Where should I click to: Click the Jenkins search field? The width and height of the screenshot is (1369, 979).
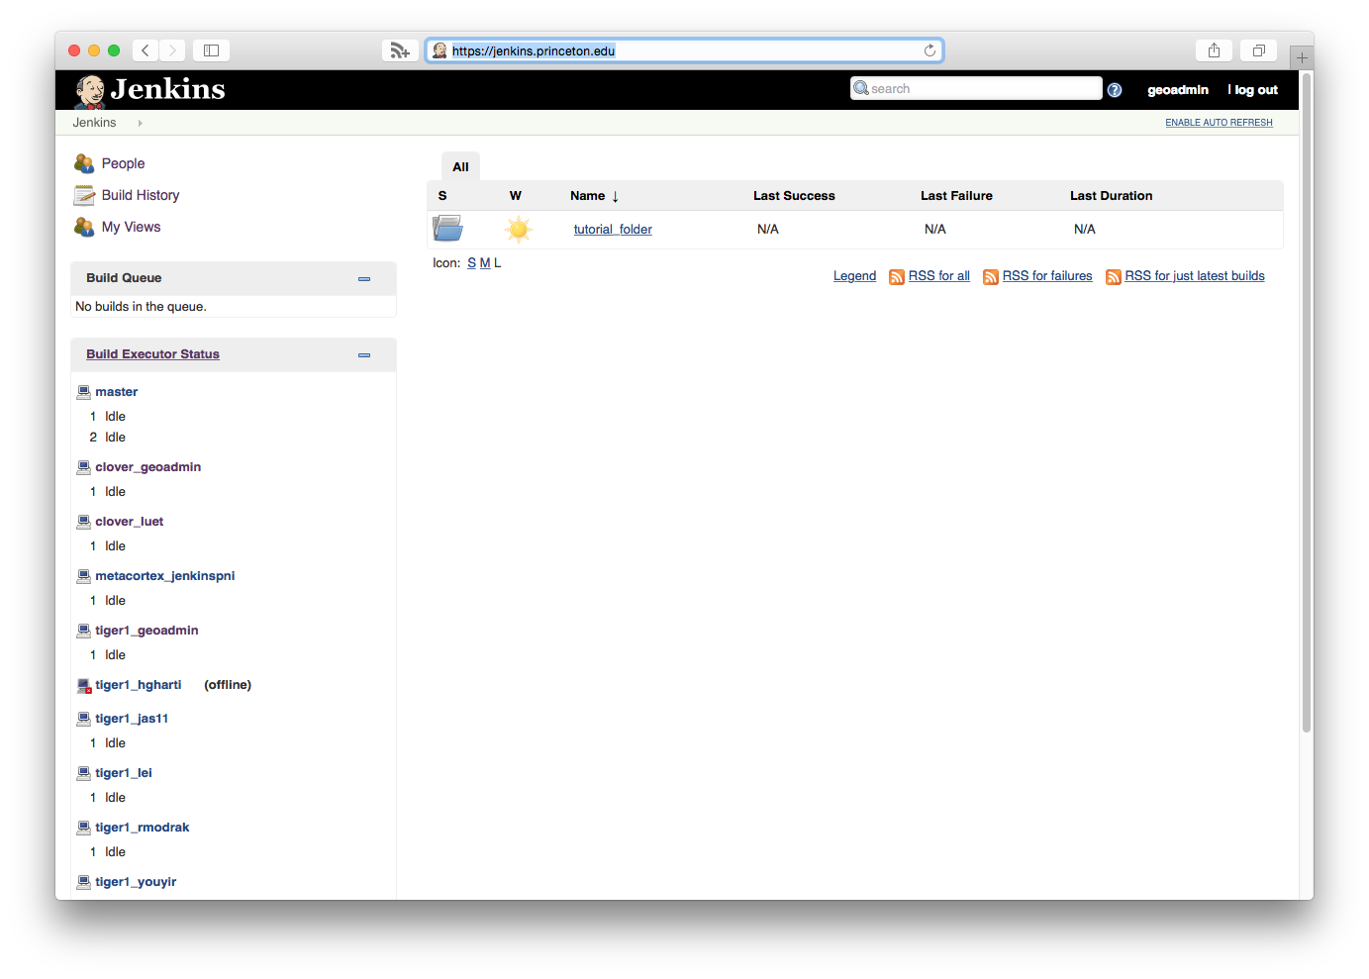(976, 89)
